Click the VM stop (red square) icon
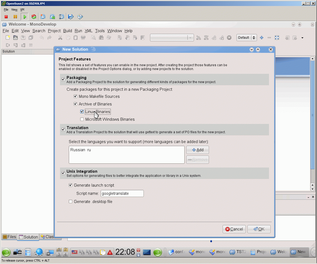 coord(6,17)
